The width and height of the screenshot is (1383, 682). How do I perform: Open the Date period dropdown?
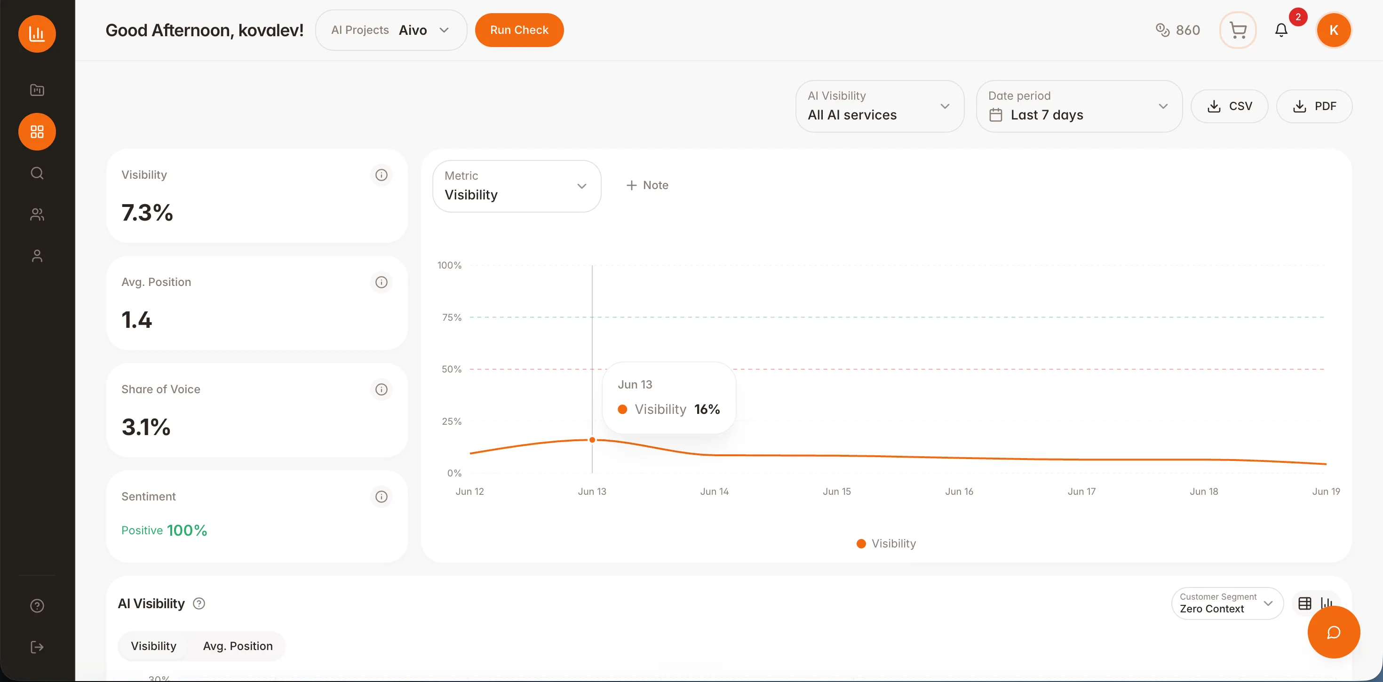pos(1079,106)
